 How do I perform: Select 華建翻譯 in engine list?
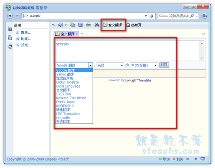pos(74,110)
